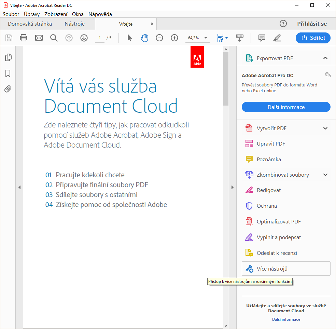Follow the Další informace link under Document Cloud

click(286, 319)
